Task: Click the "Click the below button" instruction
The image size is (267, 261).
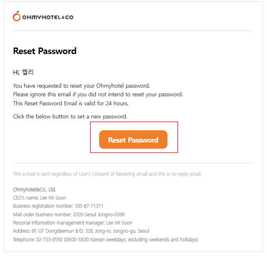Action: [x=70, y=116]
